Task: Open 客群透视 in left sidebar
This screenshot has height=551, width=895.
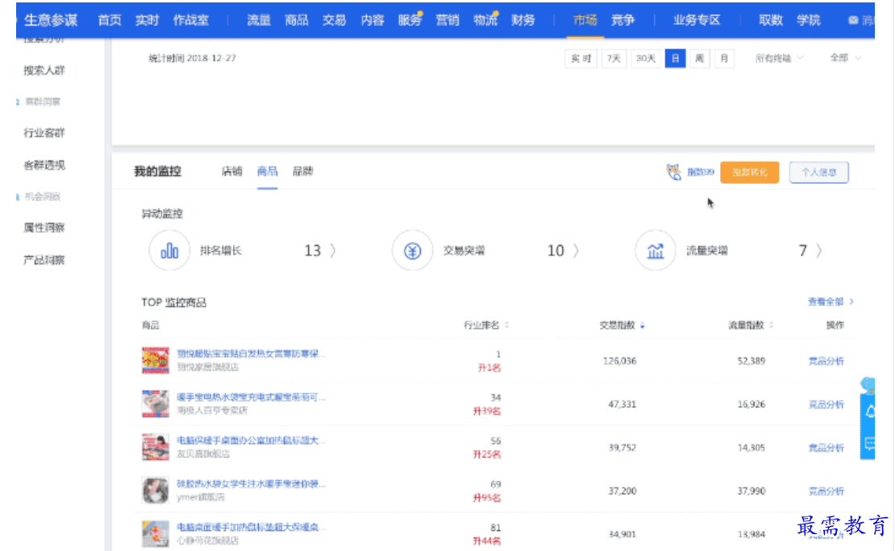Action: [x=44, y=165]
